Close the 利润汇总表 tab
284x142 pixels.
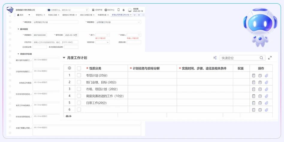pyautogui.click(x=58, y=15)
